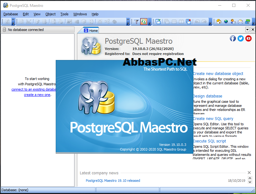Expand the filter toolbar options dropdown
Viewport: 256px width, 194px height.
coord(150,22)
